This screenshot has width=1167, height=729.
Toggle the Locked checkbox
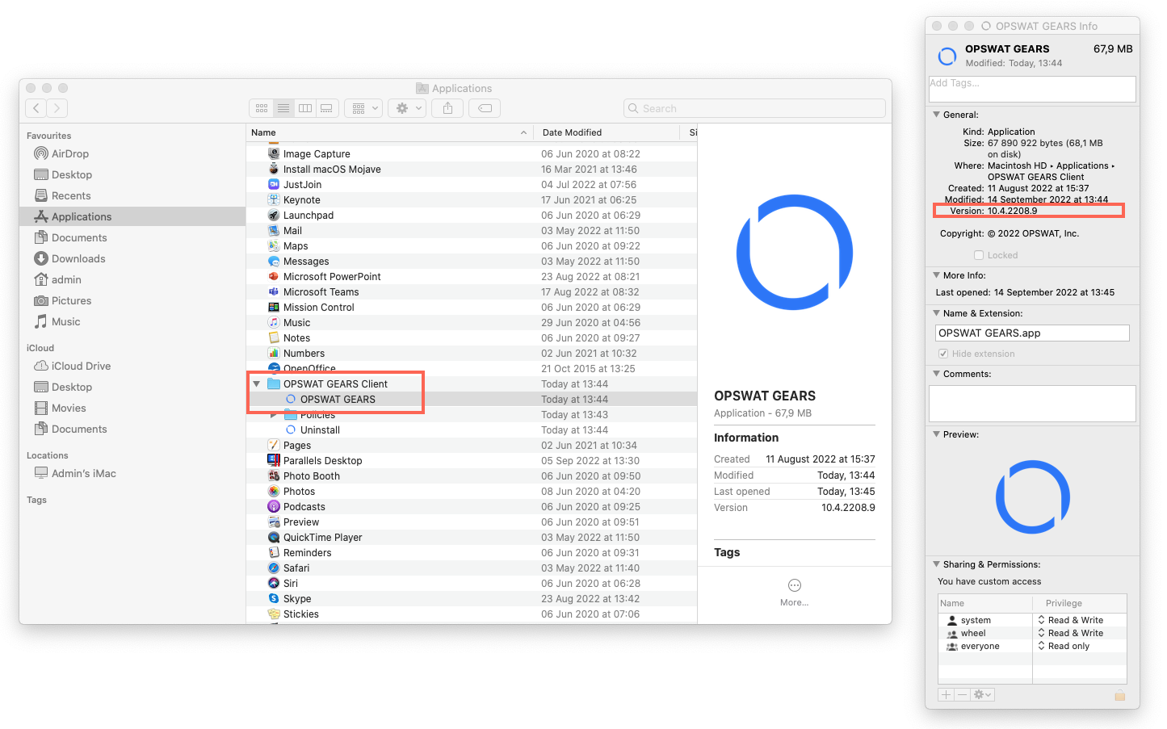coord(979,255)
